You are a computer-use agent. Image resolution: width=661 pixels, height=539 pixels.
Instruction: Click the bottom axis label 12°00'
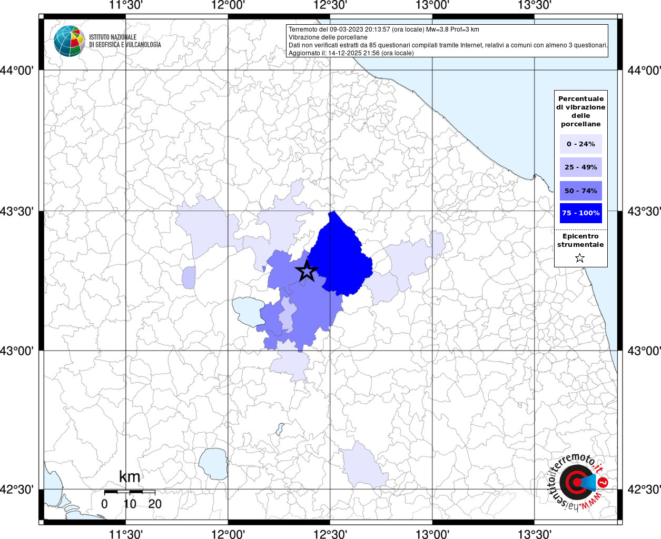(x=228, y=534)
